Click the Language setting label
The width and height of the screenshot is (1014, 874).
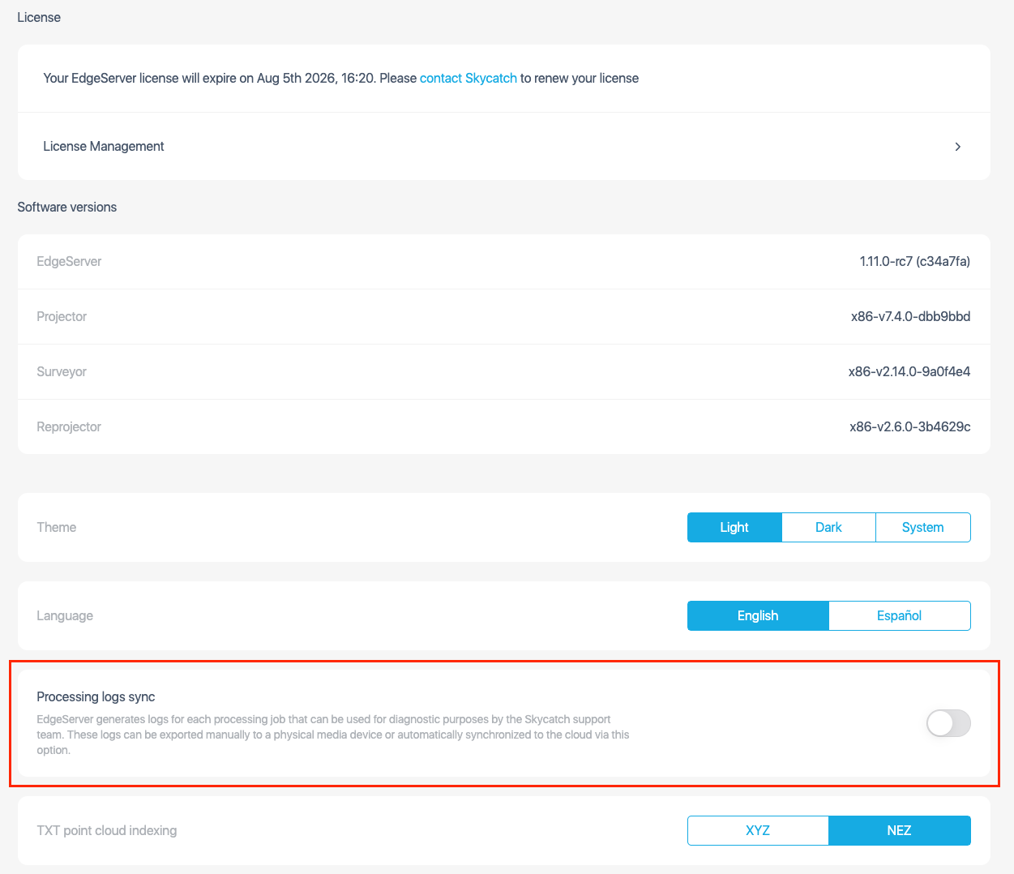click(x=65, y=615)
